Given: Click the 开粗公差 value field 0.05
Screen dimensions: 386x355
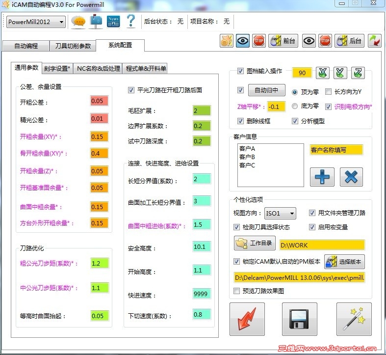Looking at the screenshot, I should click(99, 101).
